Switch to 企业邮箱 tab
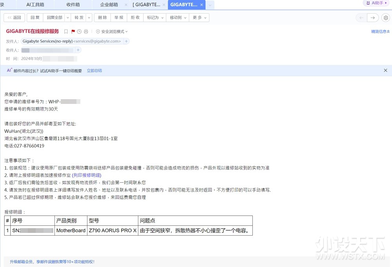This screenshot has width=392, height=267. (x=109, y=5)
